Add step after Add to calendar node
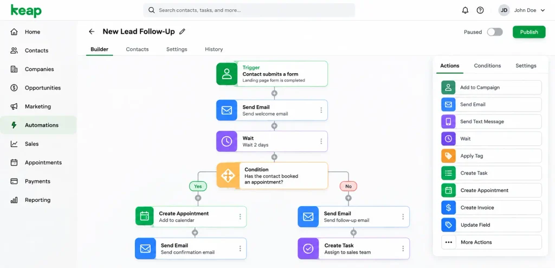 195,233
